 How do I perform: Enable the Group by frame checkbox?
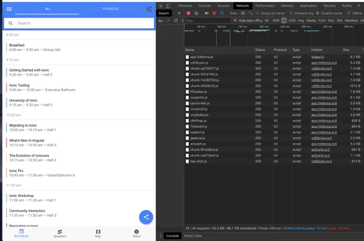pyautogui.click(x=257, y=13)
